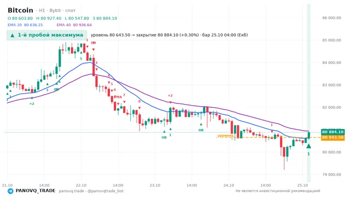The height and width of the screenshot is (197, 350).
Task: Click the 80 000.00 price axis label
Action: pos(332,152)
